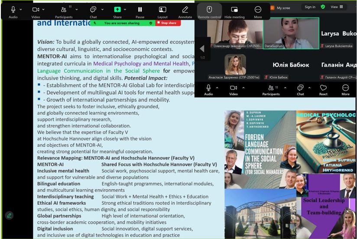Expand Participants caret in lower meeting toolbar
The image size is (357, 239).
(285, 88)
